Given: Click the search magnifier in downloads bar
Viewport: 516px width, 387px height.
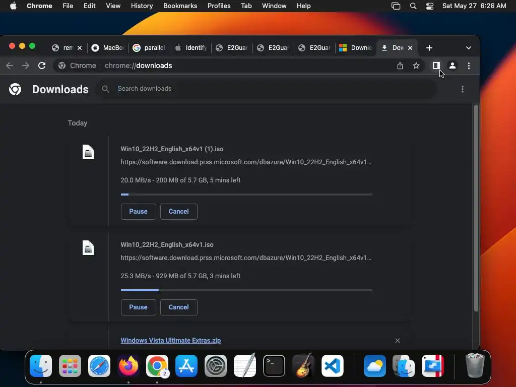Looking at the screenshot, I should (105, 89).
